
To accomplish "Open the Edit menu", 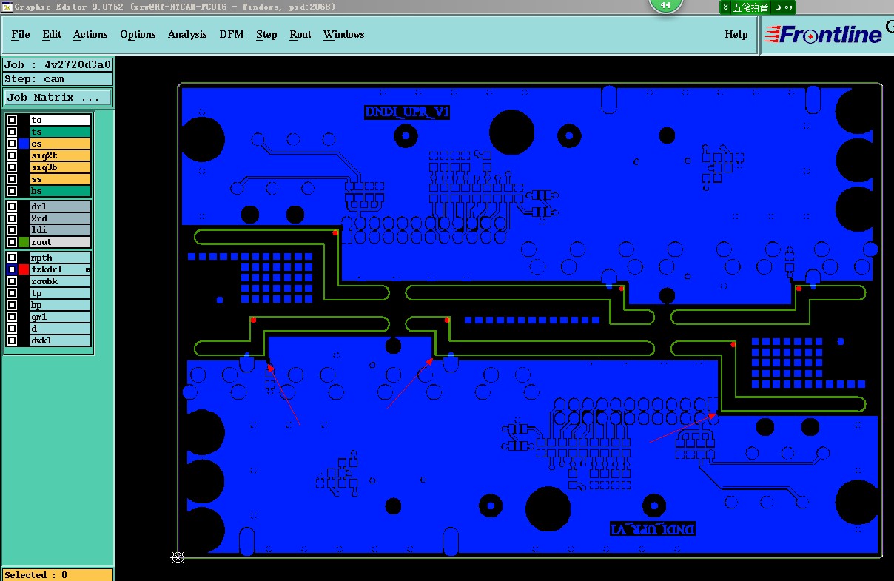I will (52, 34).
